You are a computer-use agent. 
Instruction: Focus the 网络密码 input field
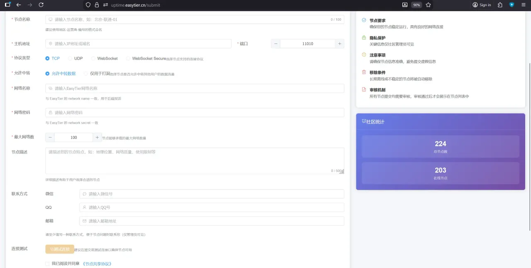pos(195,112)
